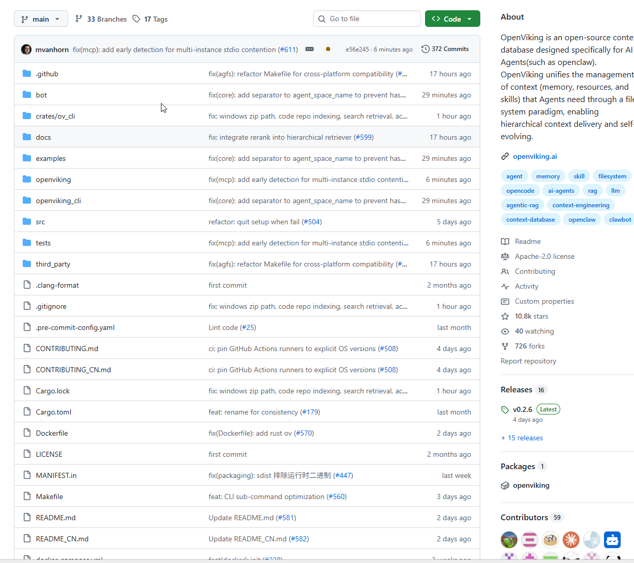This screenshot has width=634, height=563.
Task: Click the Contributing people icon
Action: tap(505, 271)
